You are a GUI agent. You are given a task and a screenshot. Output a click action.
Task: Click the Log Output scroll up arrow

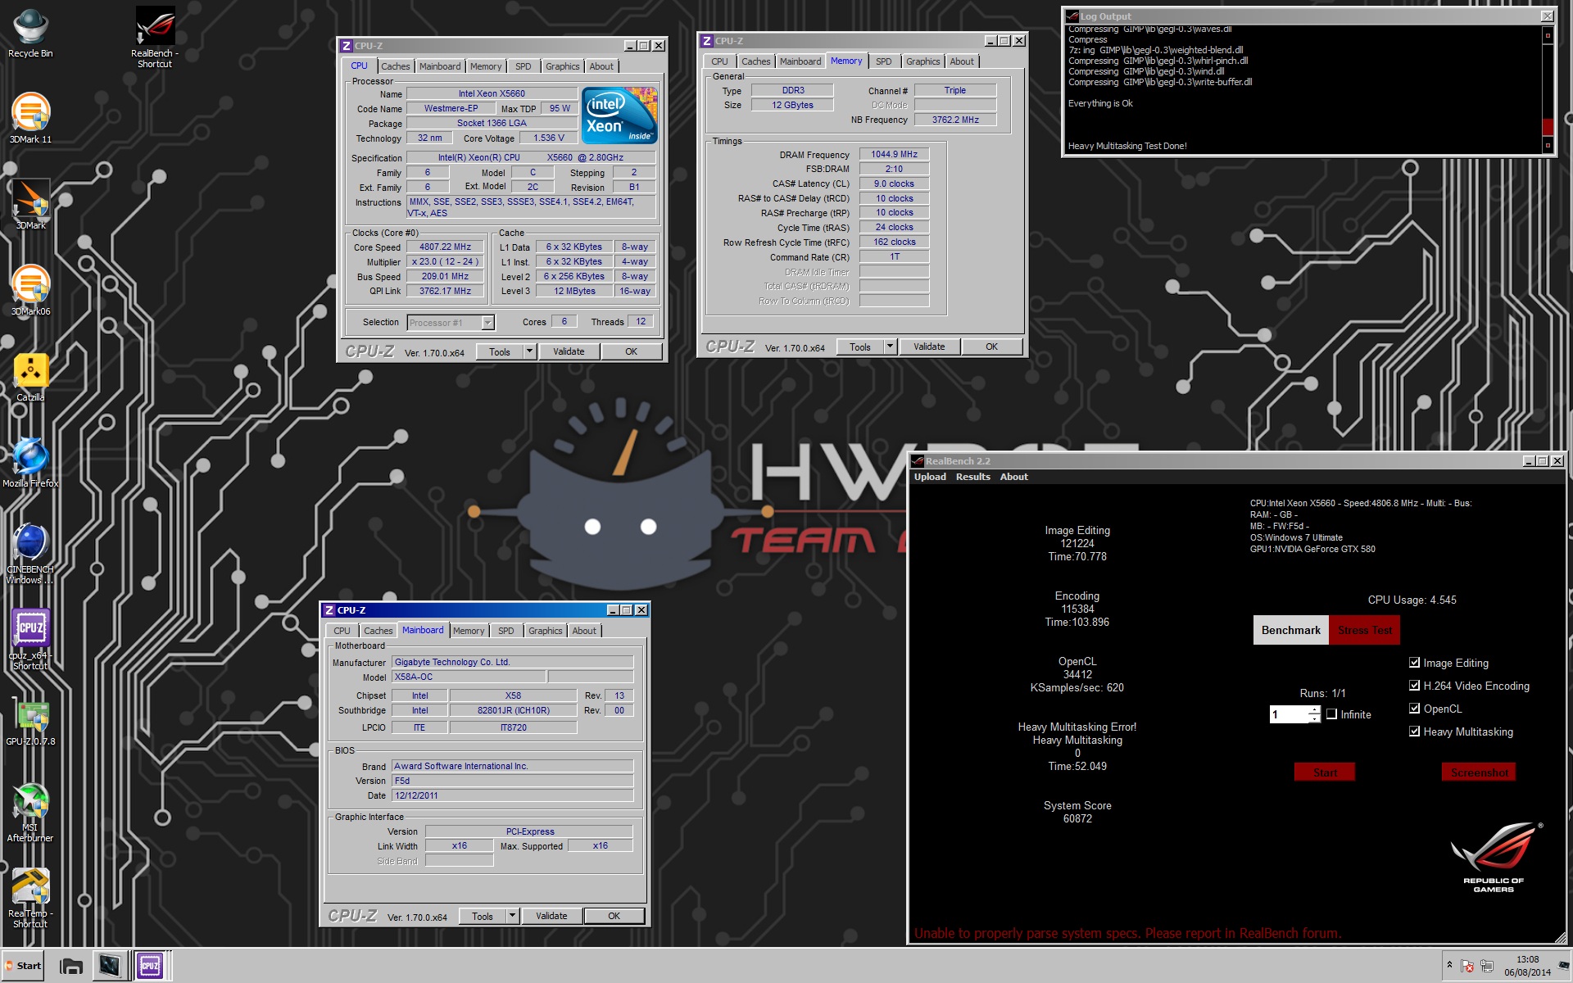tap(1547, 35)
